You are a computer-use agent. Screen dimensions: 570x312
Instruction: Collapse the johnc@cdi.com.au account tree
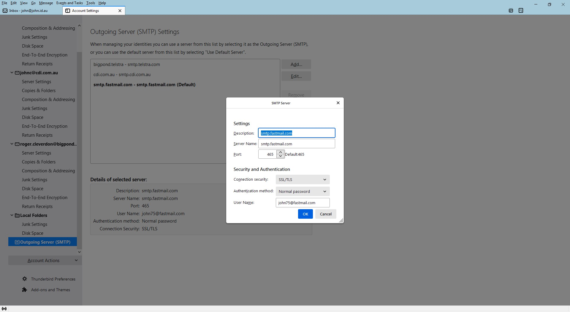[12, 73]
